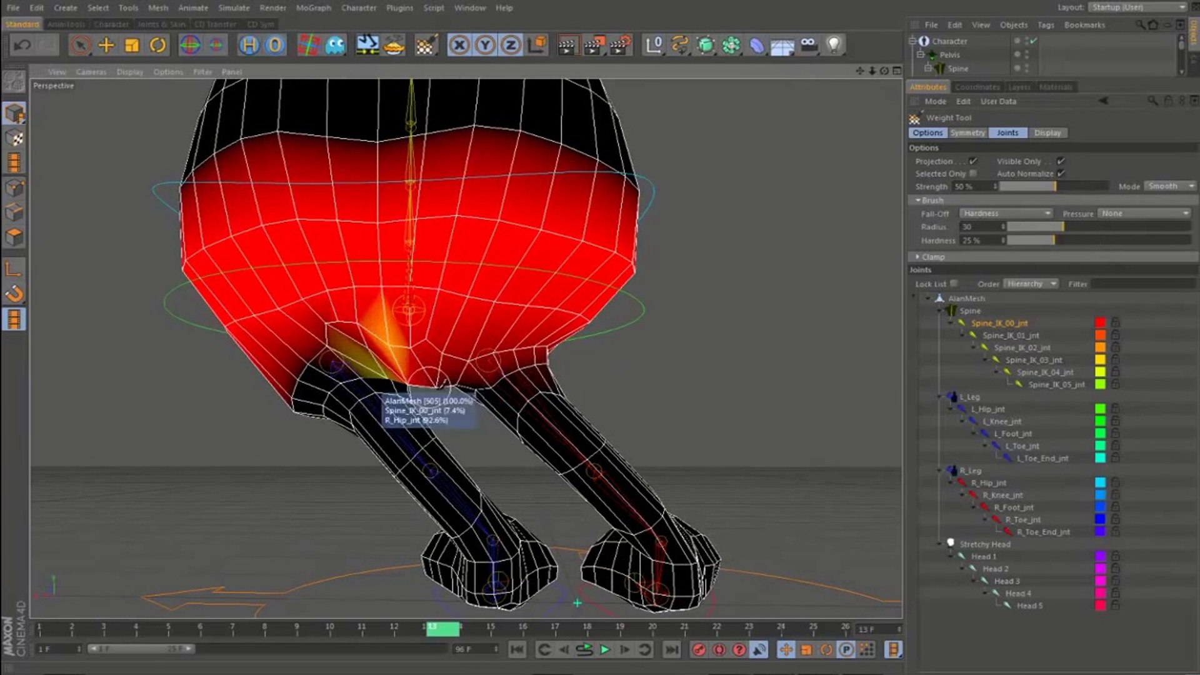Click the go-to-start playback icon
This screenshot has width=1200, height=675.
click(517, 650)
